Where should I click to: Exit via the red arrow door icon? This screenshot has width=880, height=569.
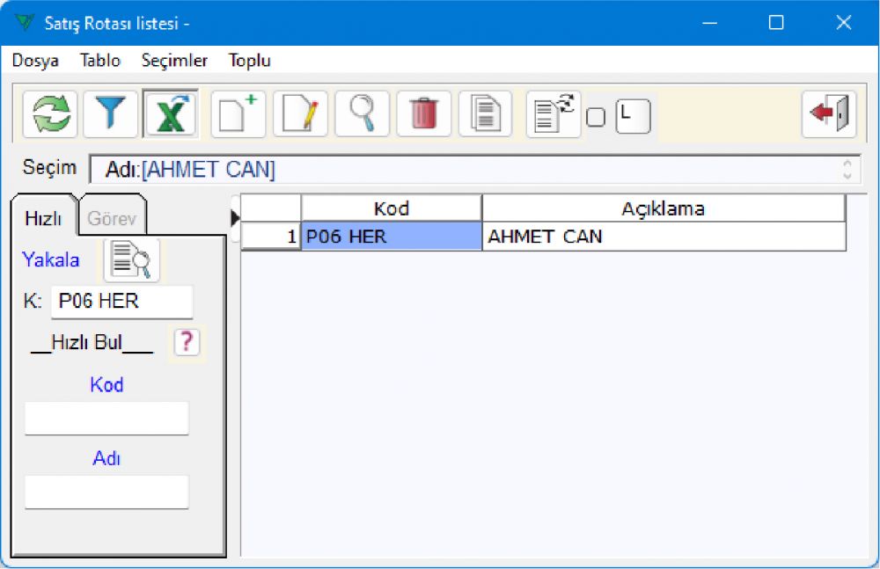point(829,114)
